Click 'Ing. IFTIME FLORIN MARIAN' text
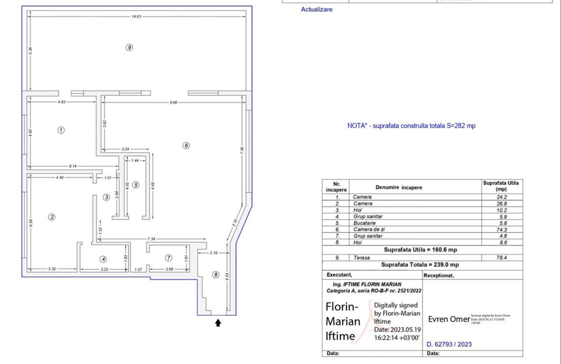The width and height of the screenshot is (561, 364). [367, 285]
